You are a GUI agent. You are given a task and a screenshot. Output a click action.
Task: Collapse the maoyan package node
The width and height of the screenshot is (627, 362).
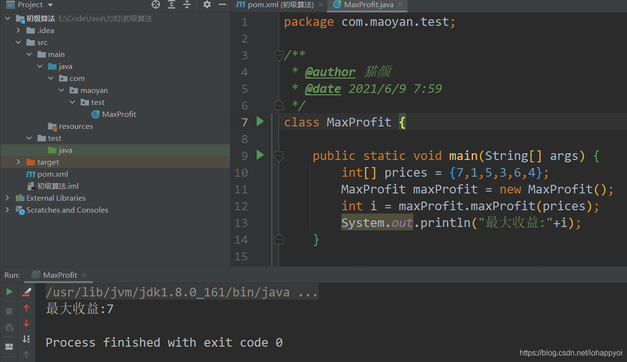(61, 90)
